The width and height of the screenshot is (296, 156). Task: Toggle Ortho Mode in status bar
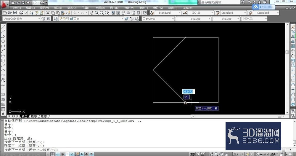click(58, 154)
